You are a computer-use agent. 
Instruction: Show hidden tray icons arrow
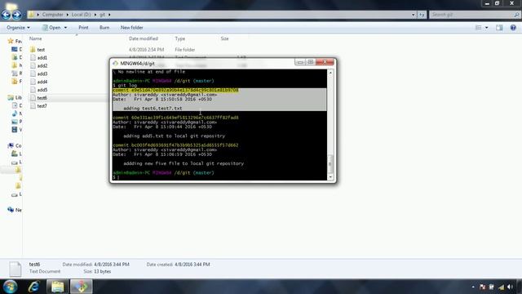tap(473, 287)
